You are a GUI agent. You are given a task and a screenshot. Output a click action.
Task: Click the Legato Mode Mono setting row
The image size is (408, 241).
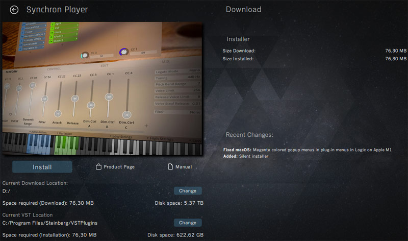pos(177,71)
